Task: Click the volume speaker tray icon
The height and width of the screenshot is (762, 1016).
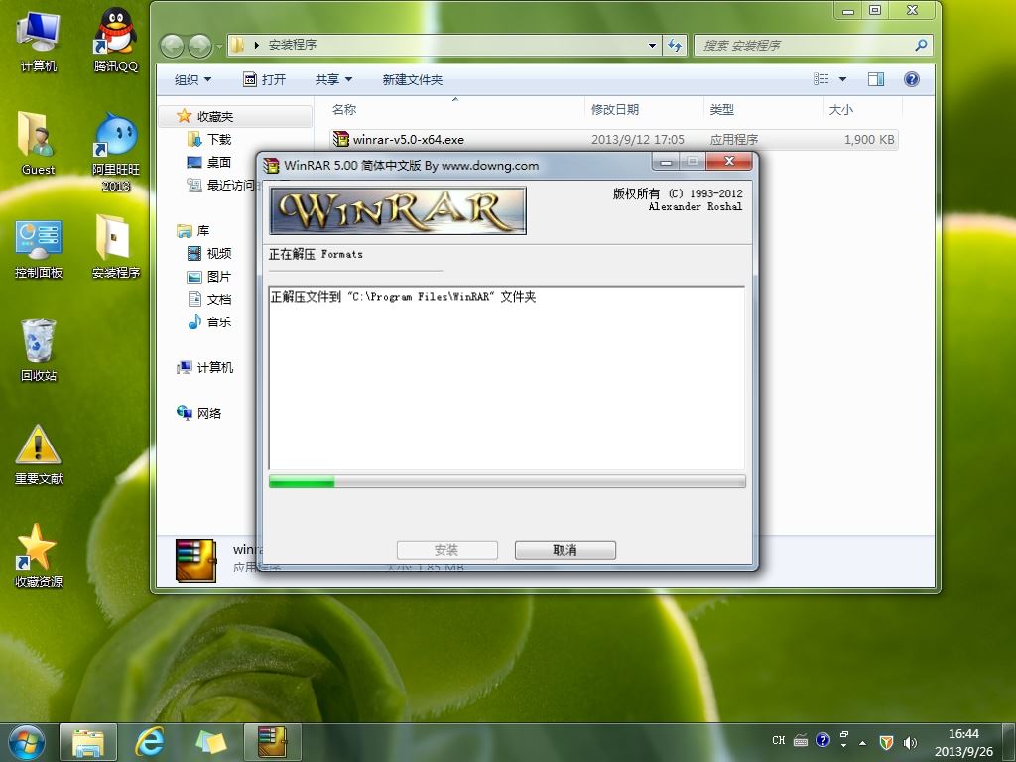Action: point(911,742)
